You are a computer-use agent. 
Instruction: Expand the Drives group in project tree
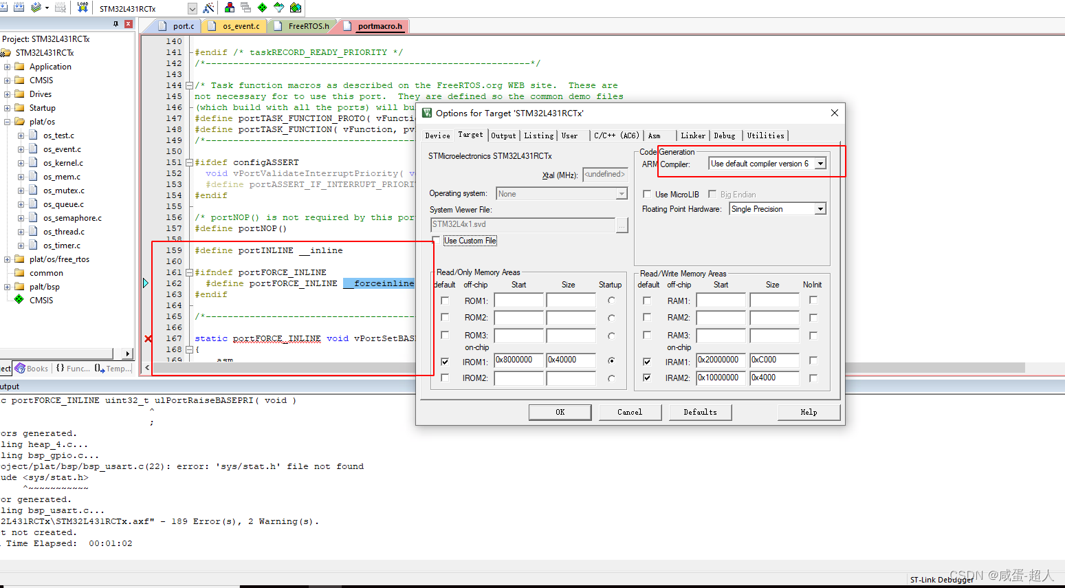point(7,94)
